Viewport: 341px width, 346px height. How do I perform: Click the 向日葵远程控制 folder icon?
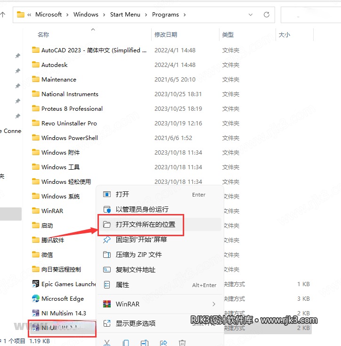point(36,269)
